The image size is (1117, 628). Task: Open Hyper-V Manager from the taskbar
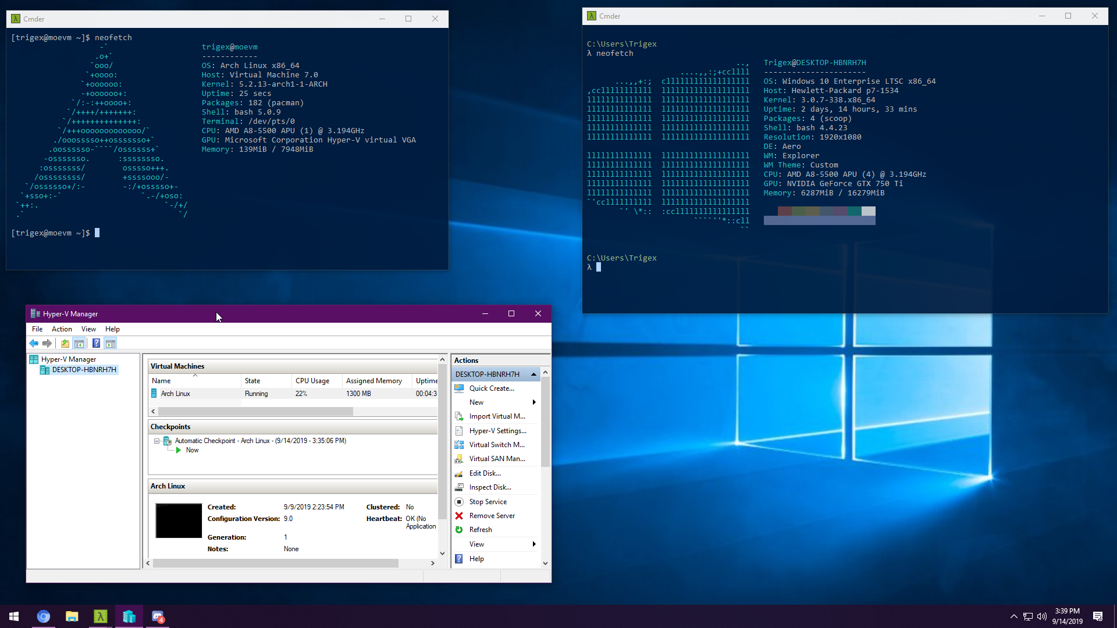point(129,616)
